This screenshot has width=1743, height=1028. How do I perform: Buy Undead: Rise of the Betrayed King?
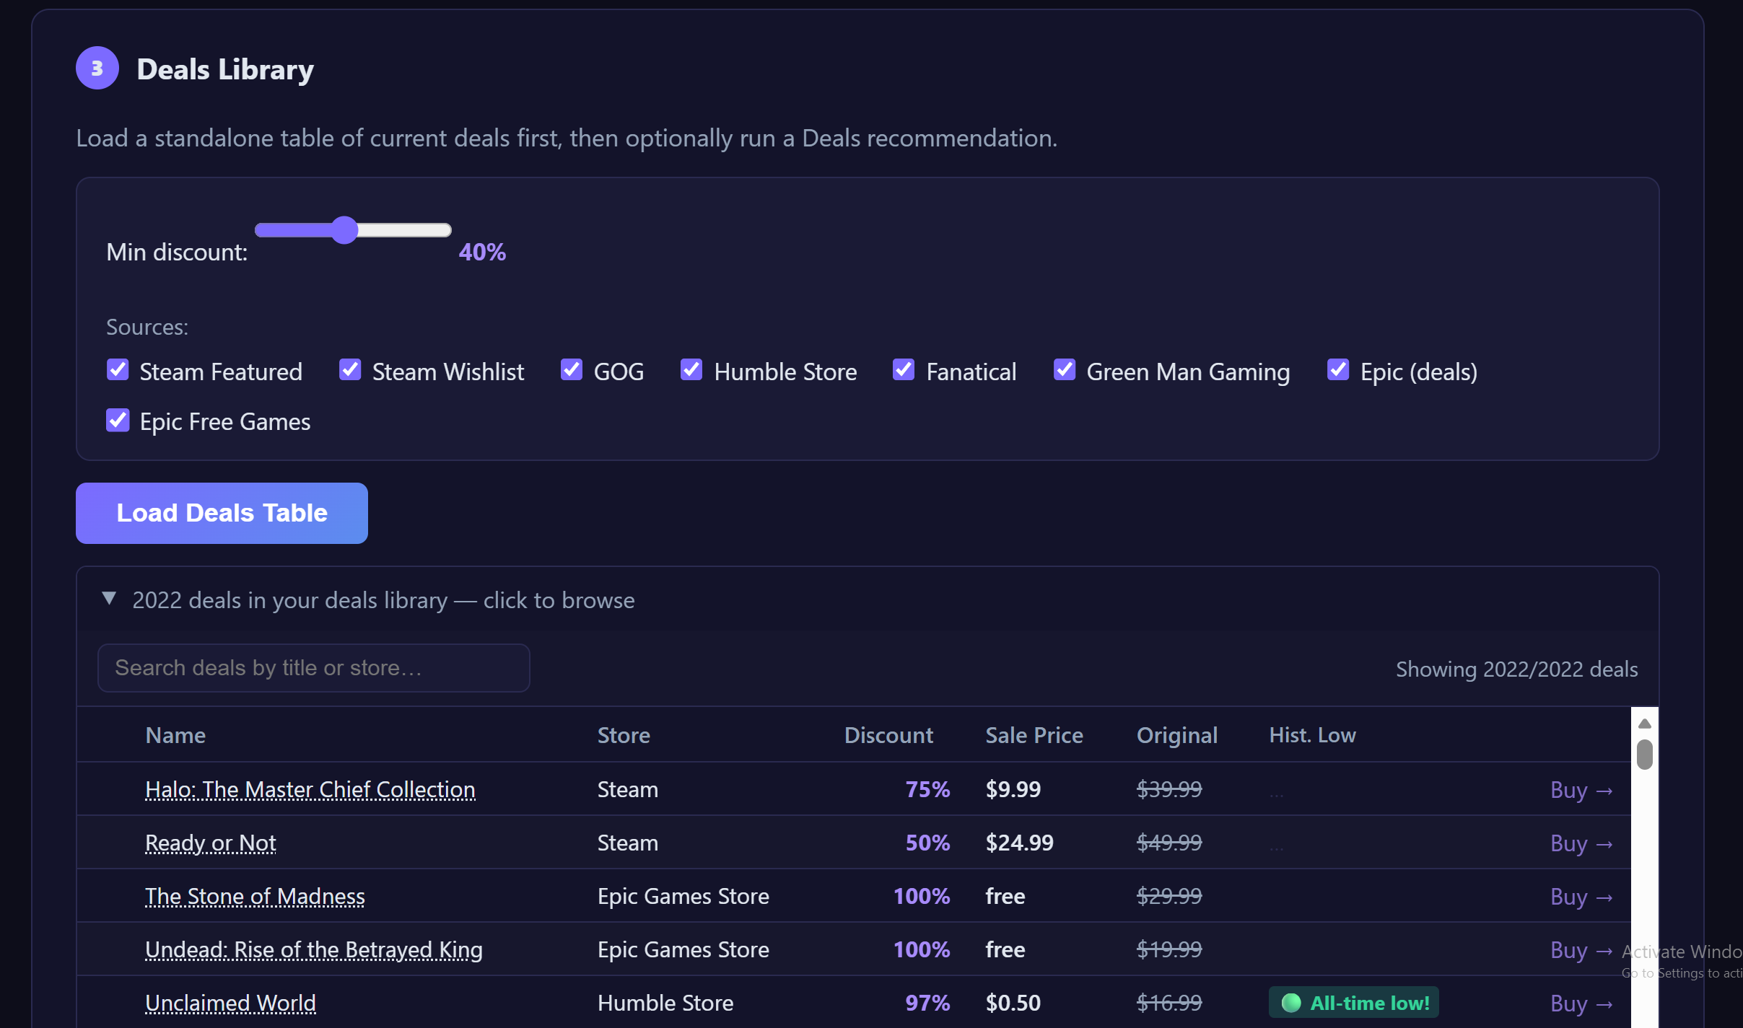pos(1581,950)
